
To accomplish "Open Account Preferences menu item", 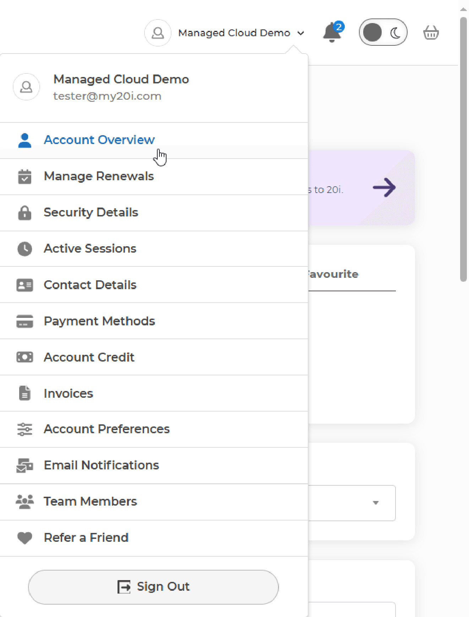I will [154, 430].
